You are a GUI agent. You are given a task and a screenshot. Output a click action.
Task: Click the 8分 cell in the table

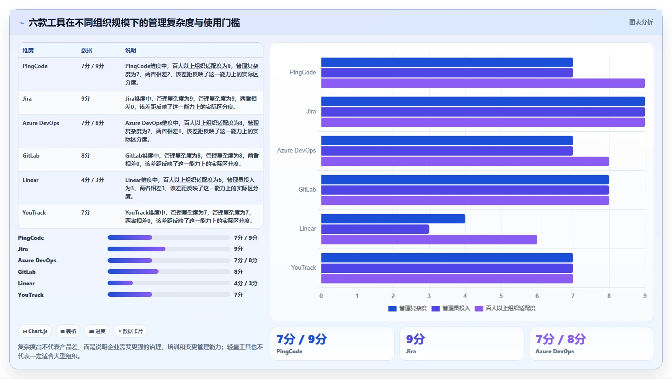(85, 156)
